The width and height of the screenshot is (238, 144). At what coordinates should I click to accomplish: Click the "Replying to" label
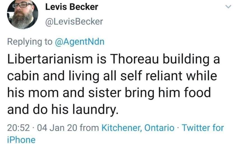coord(29,42)
